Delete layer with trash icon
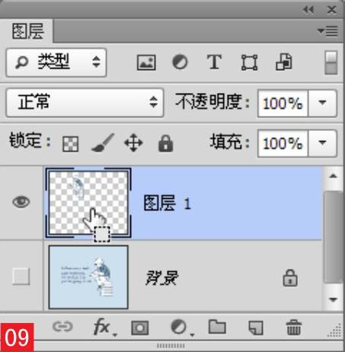The height and width of the screenshot is (352, 345). [294, 327]
